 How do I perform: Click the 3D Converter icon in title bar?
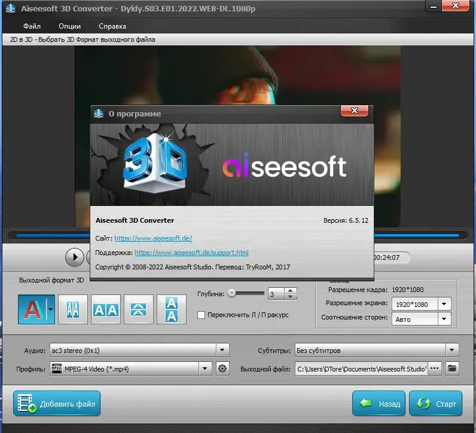click(x=11, y=8)
